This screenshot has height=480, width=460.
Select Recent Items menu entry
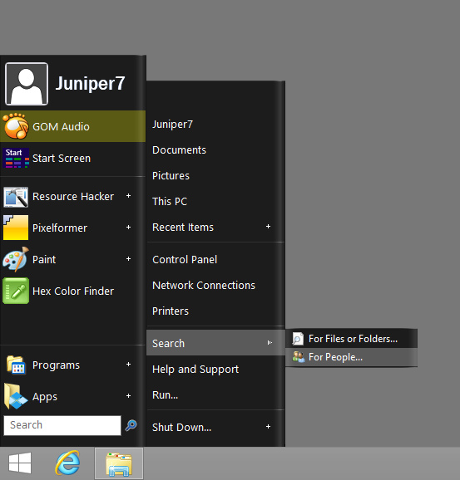coord(215,228)
